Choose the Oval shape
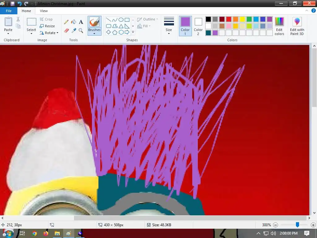 (121, 20)
